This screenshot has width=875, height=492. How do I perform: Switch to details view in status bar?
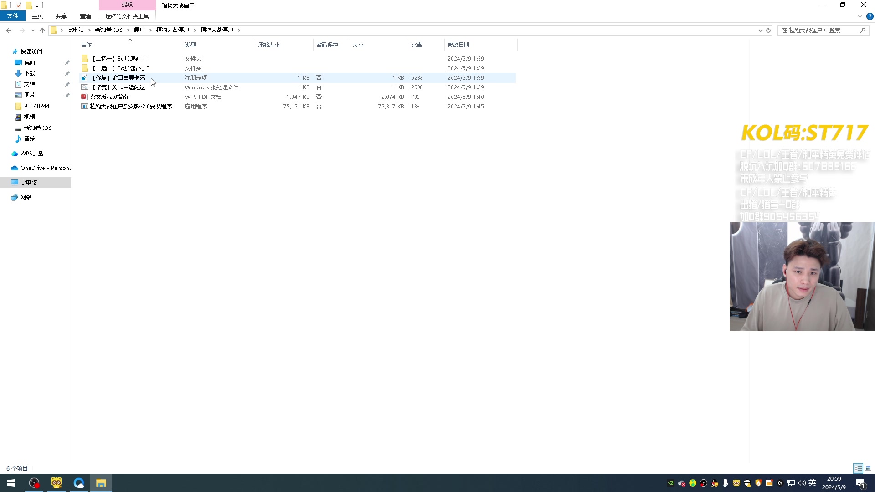tap(858, 468)
